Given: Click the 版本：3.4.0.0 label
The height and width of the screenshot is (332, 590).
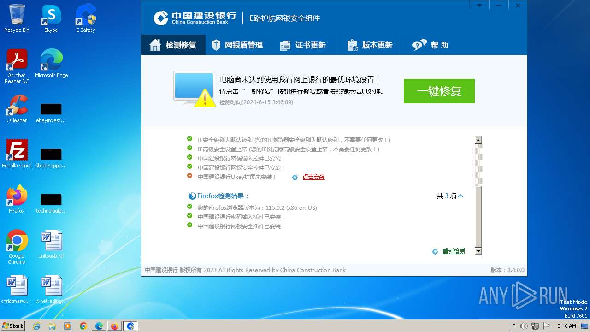Looking at the screenshot, I should tap(507, 270).
